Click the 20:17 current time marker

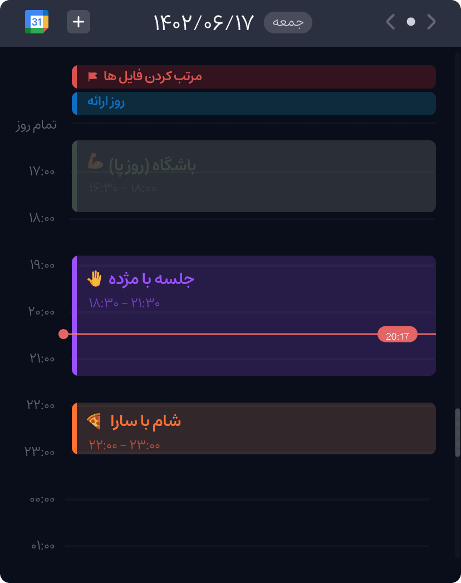[397, 335]
